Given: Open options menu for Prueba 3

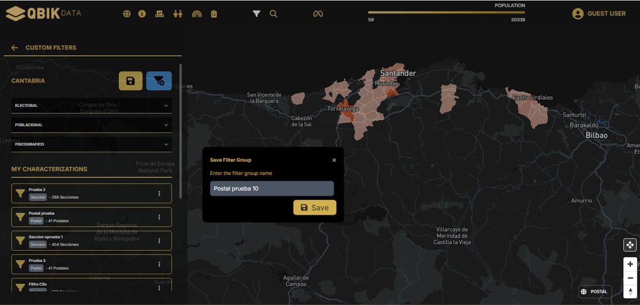Looking at the screenshot, I should tap(159, 264).
